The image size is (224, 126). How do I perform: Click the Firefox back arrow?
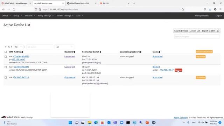tap(3, 9)
